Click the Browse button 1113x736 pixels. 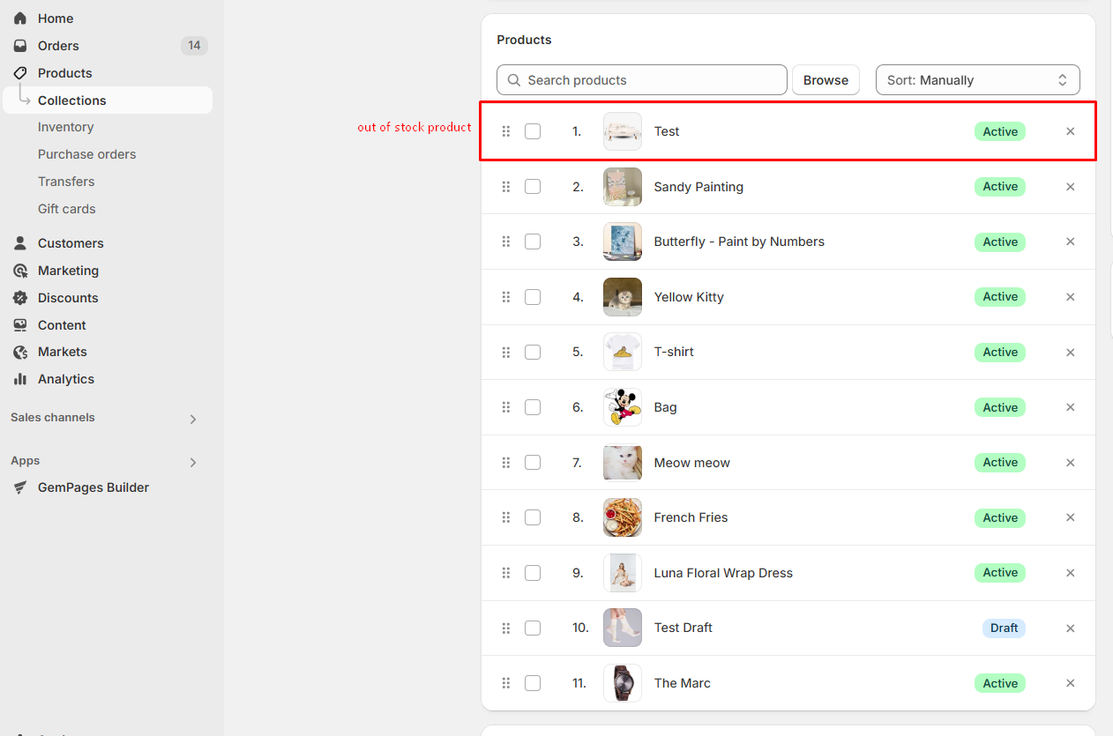pos(825,80)
